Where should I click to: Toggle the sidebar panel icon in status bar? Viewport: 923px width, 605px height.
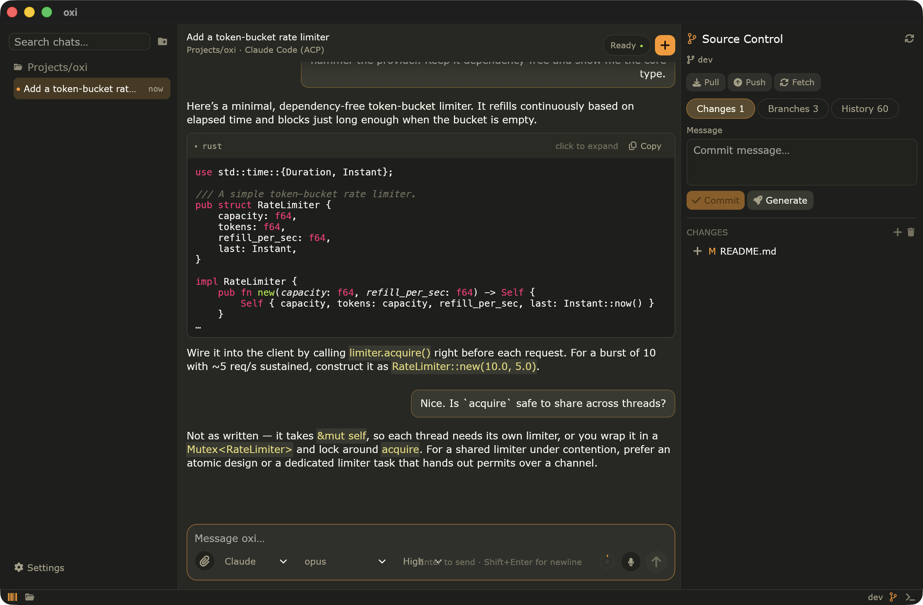tap(12, 597)
